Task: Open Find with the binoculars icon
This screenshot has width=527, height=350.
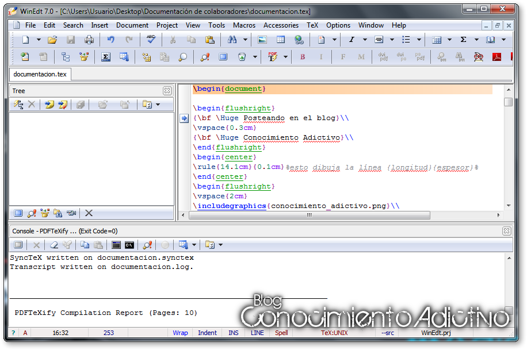Action: point(232,40)
